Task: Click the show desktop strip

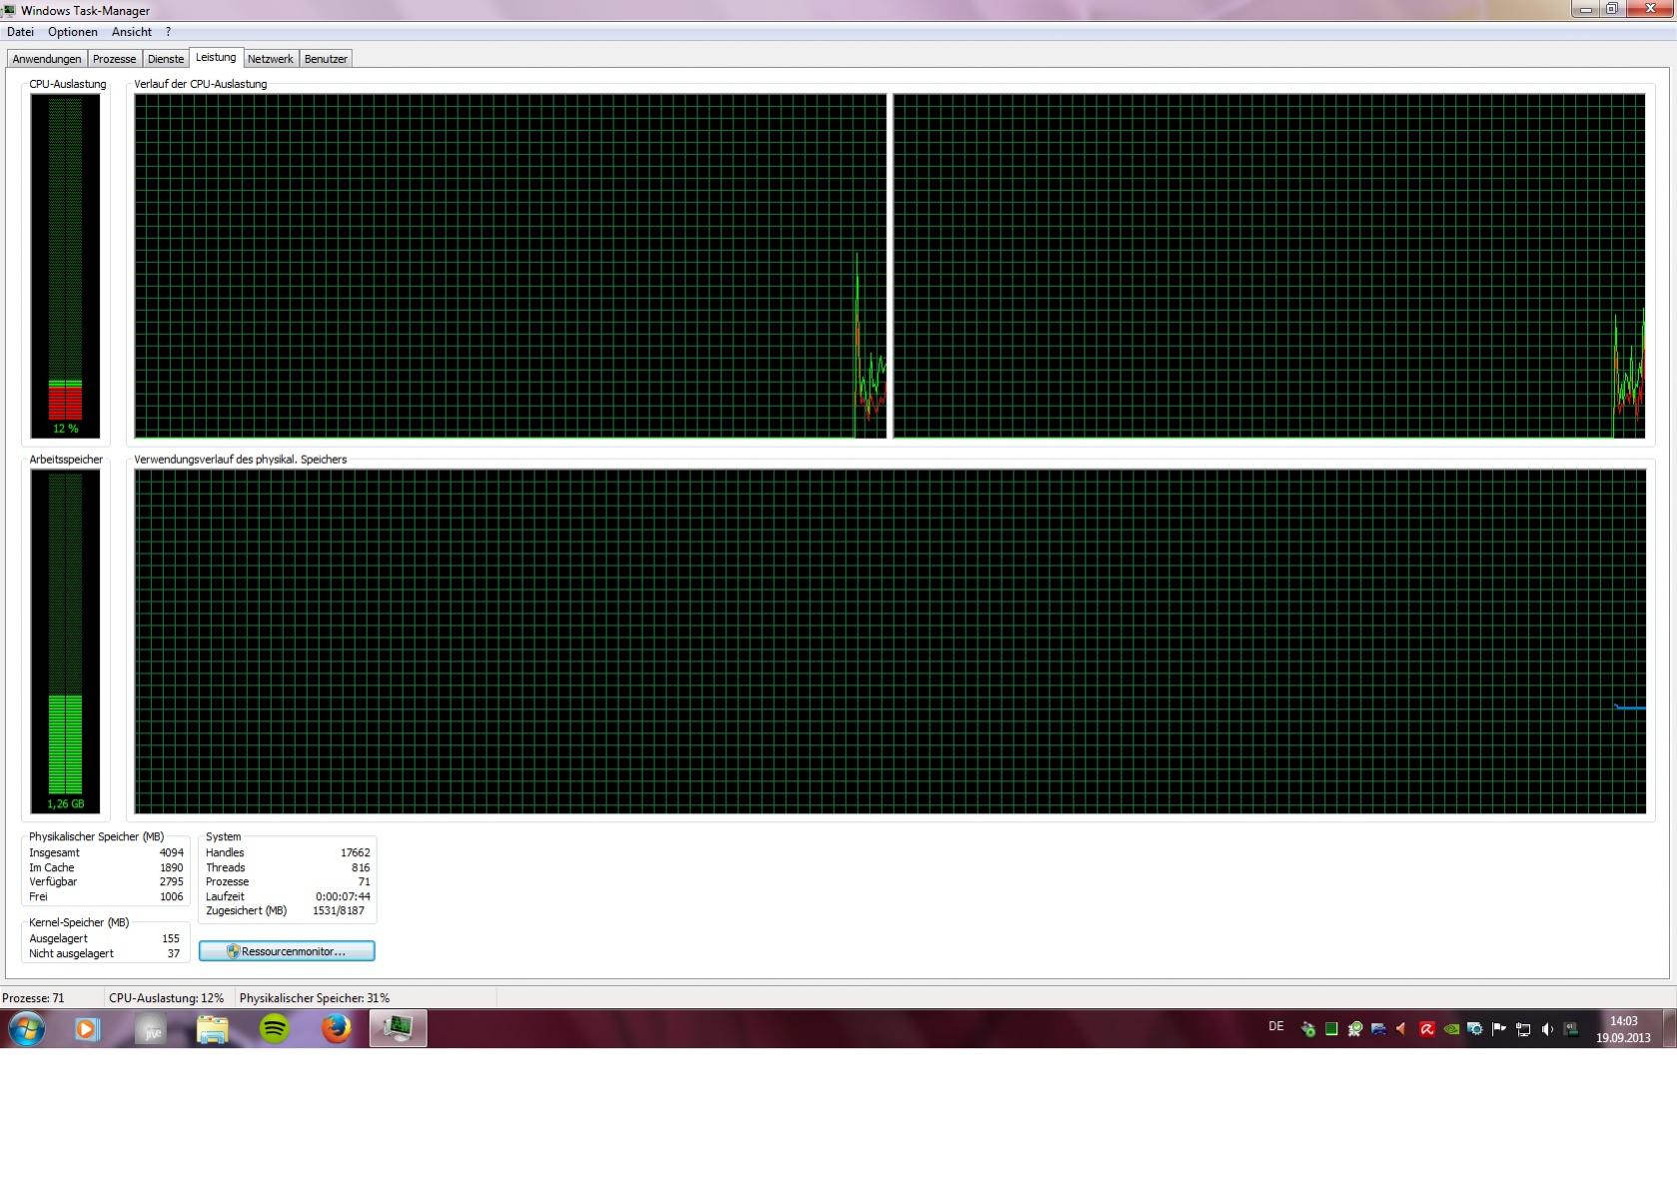Action: click(1670, 1028)
